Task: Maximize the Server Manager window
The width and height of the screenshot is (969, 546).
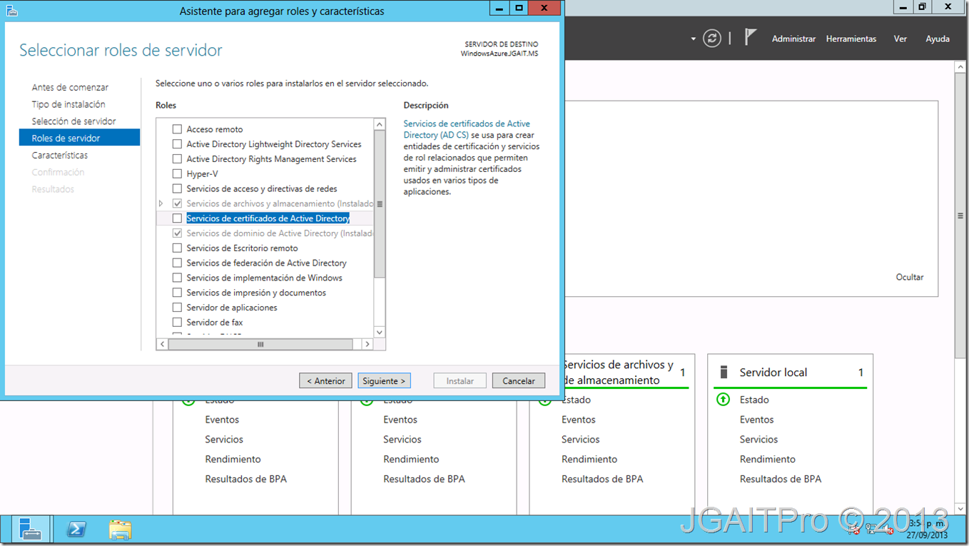Action: [922, 7]
